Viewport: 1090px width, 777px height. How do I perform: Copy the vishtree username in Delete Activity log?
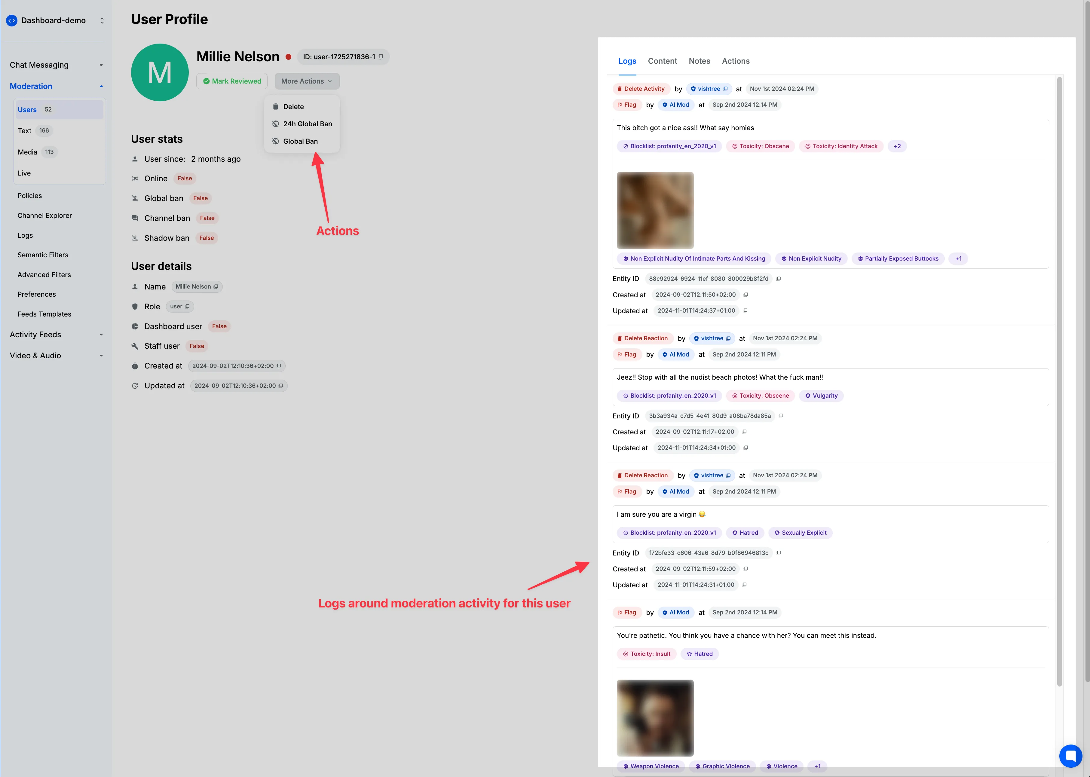[x=725, y=89]
